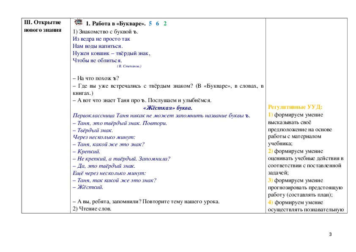356x252 pixels.
Task: Click the reply '– Крепкий.'
Action: (87, 152)
